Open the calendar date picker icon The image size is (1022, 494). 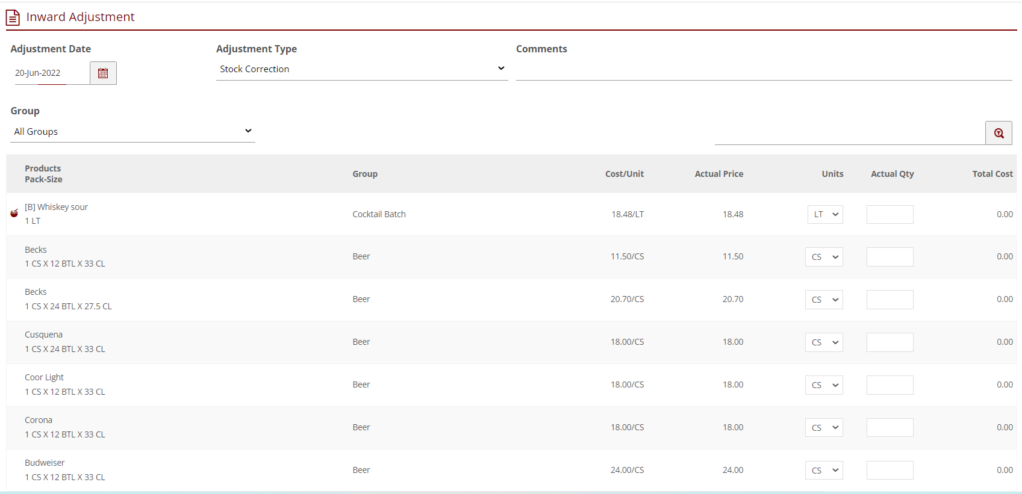point(103,73)
